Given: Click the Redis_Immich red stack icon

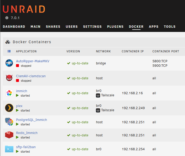Looking at the screenshot, I should pos(9,135).
